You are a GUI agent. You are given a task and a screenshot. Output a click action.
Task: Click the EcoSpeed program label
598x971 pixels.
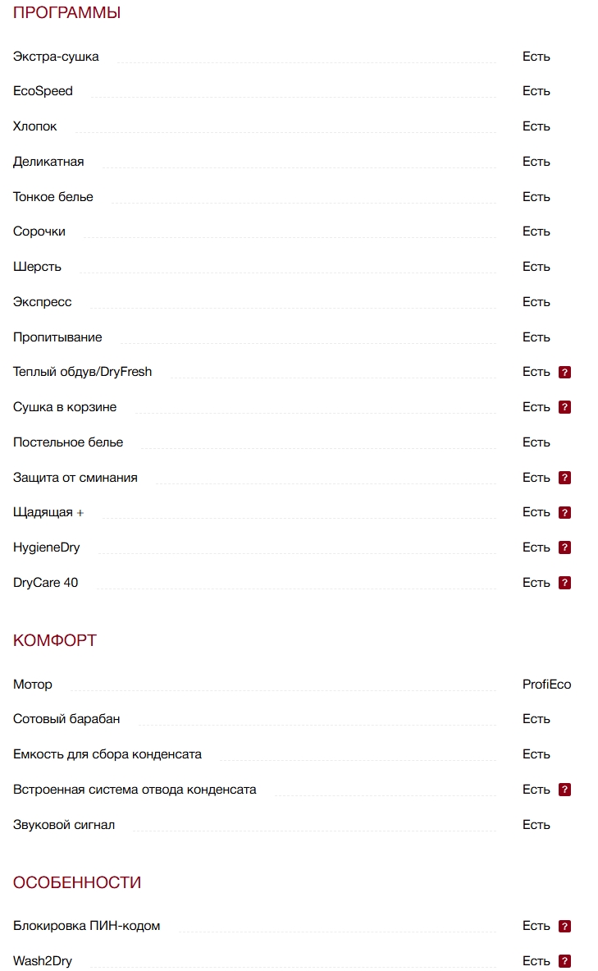pyautogui.click(x=43, y=91)
